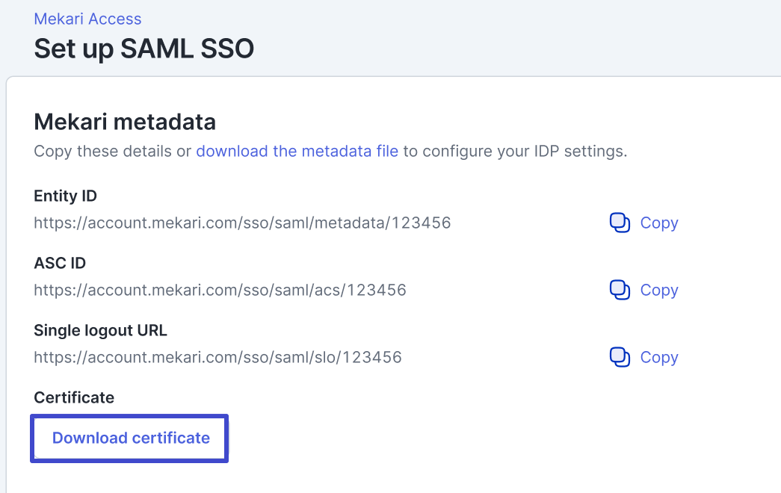781x493 pixels.
Task: Click the Mekari metadata heading
Action: click(125, 122)
